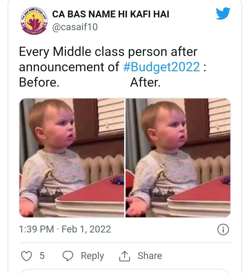Image resolution: width=247 pixels, height=273 pixels.
Task: Click the Feb 1, 2022 date
Action: coord(86,230)
